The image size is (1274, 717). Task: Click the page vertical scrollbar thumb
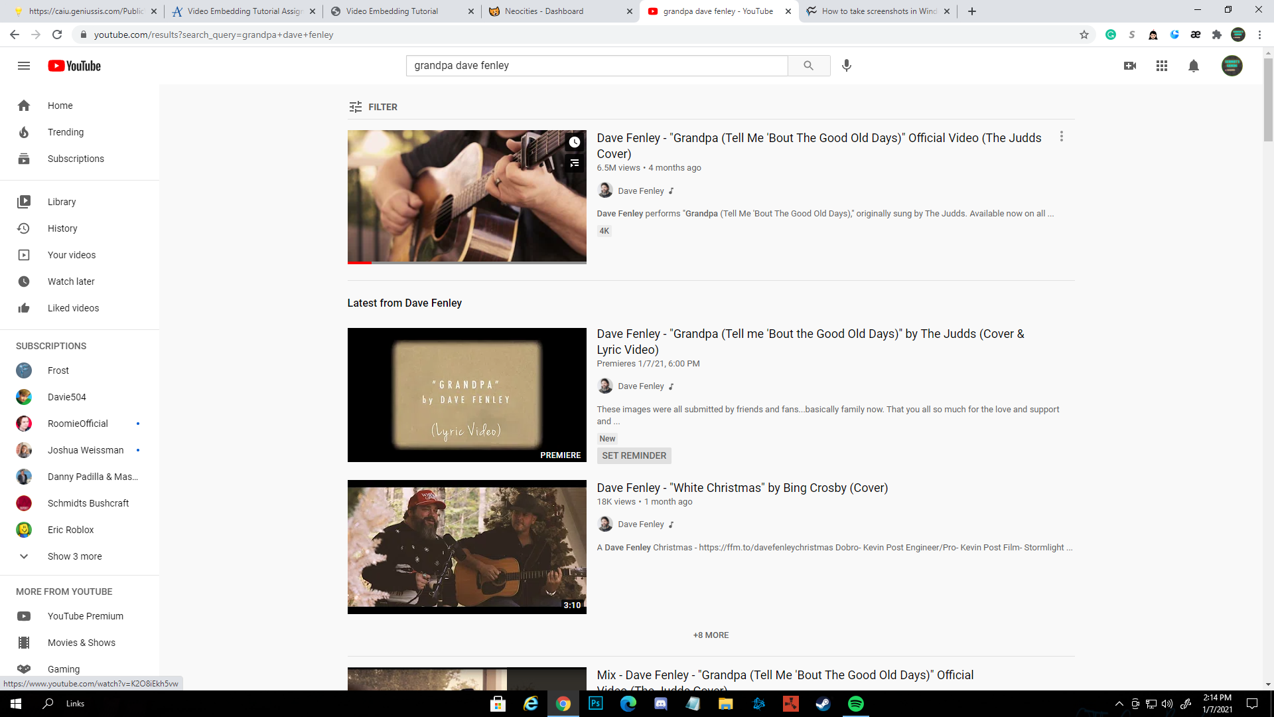pyautogui.click(x=1268, y=100)
